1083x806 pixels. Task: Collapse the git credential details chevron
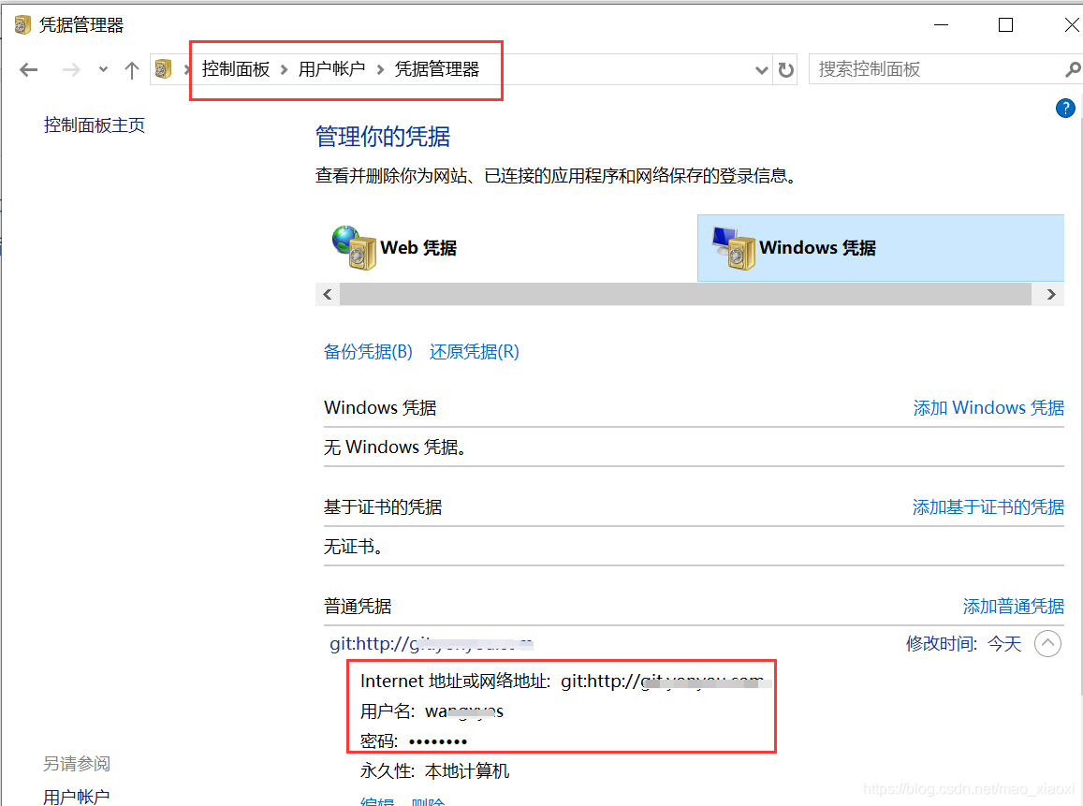1048,643
